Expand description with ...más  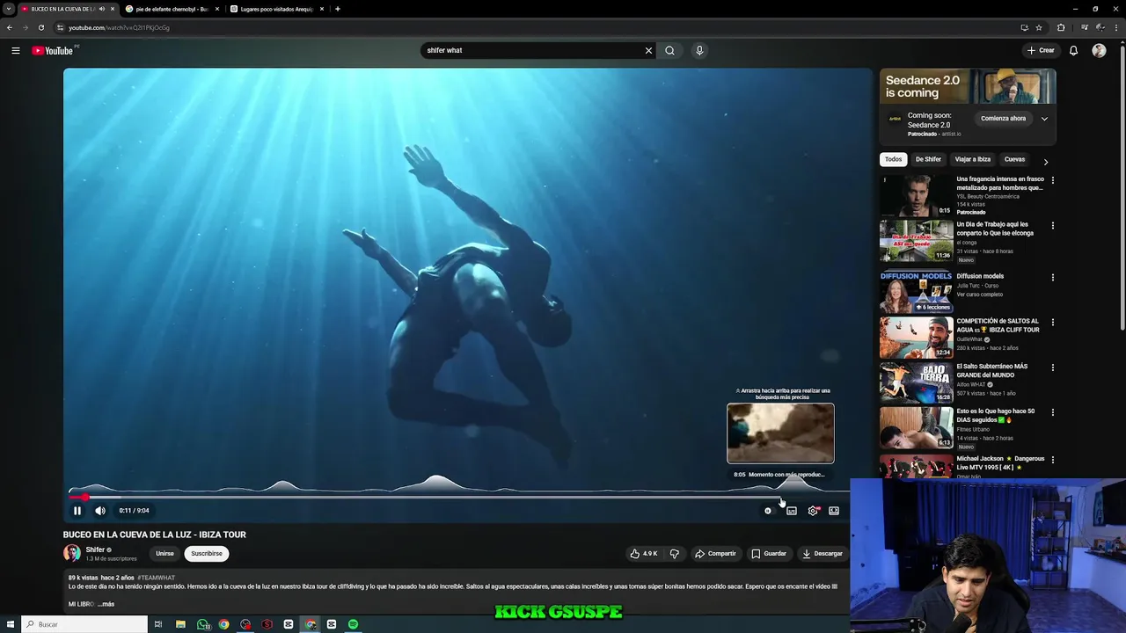coord(106,604)
